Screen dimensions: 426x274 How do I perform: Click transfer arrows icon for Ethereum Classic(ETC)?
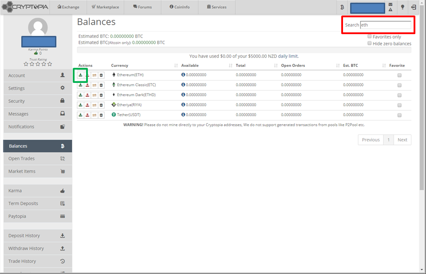94,85
